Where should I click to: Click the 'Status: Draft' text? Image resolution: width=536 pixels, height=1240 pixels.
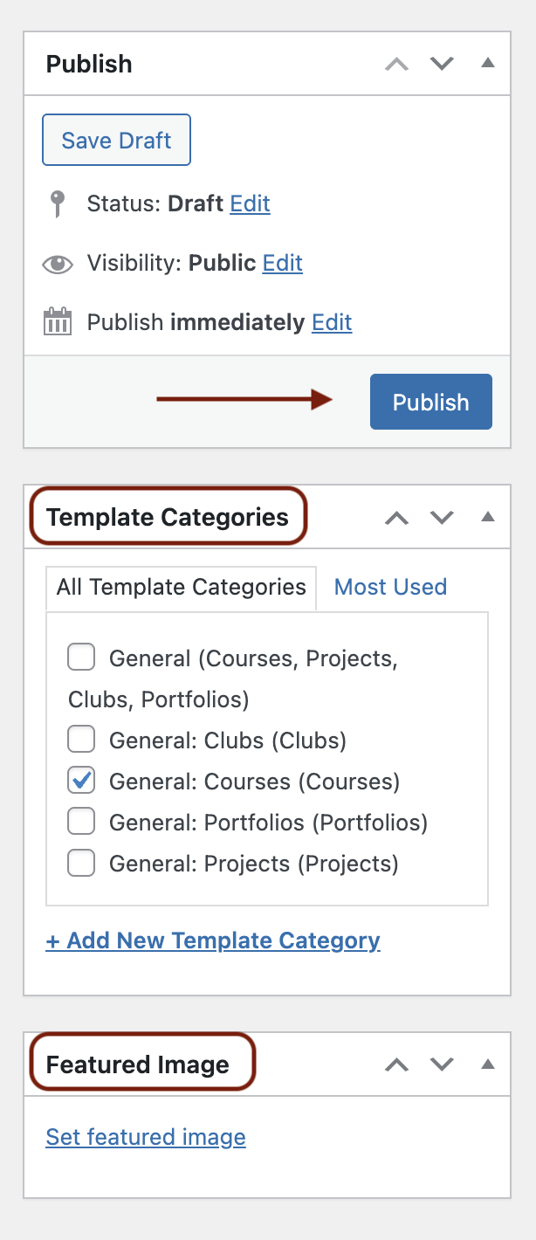(155, 203)
